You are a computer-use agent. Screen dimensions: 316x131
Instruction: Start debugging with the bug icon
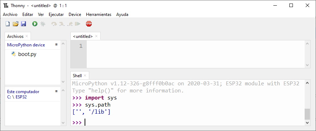[43, 24]
